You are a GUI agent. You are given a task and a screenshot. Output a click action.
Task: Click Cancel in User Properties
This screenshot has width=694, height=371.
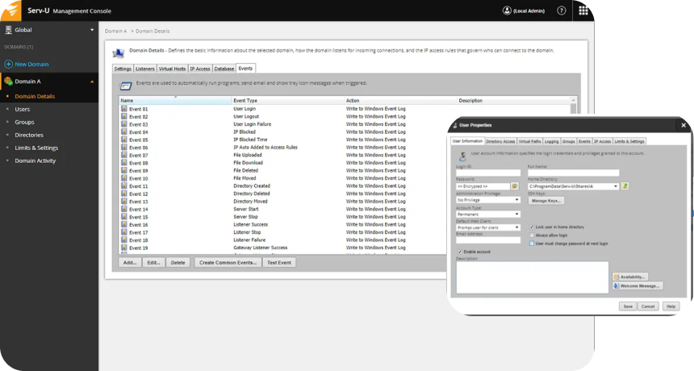tap(648, 306)
